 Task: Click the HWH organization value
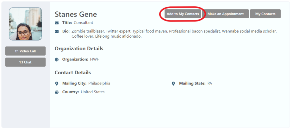95,59
